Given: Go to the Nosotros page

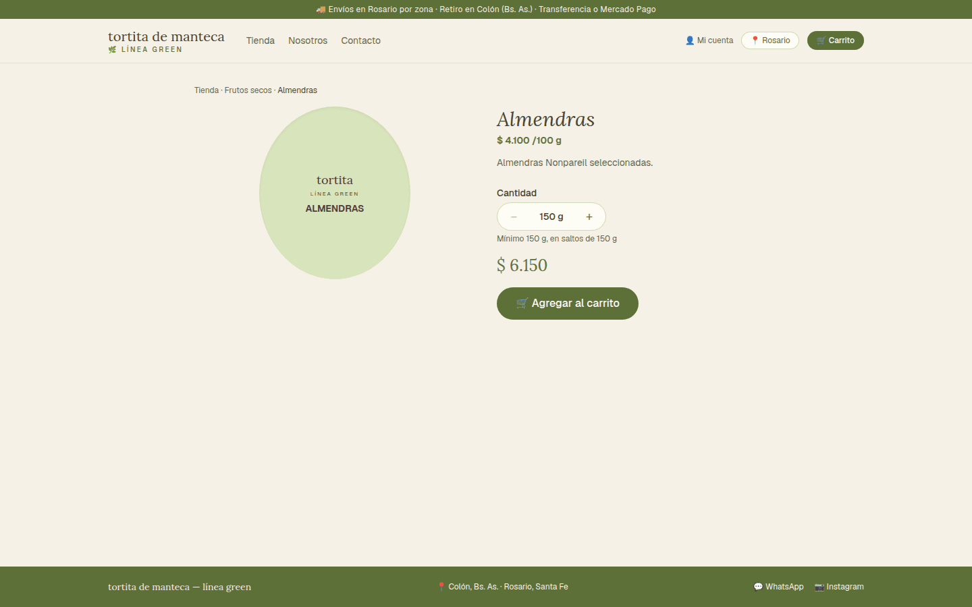Looking at the screenshot, I should (308, 40).
